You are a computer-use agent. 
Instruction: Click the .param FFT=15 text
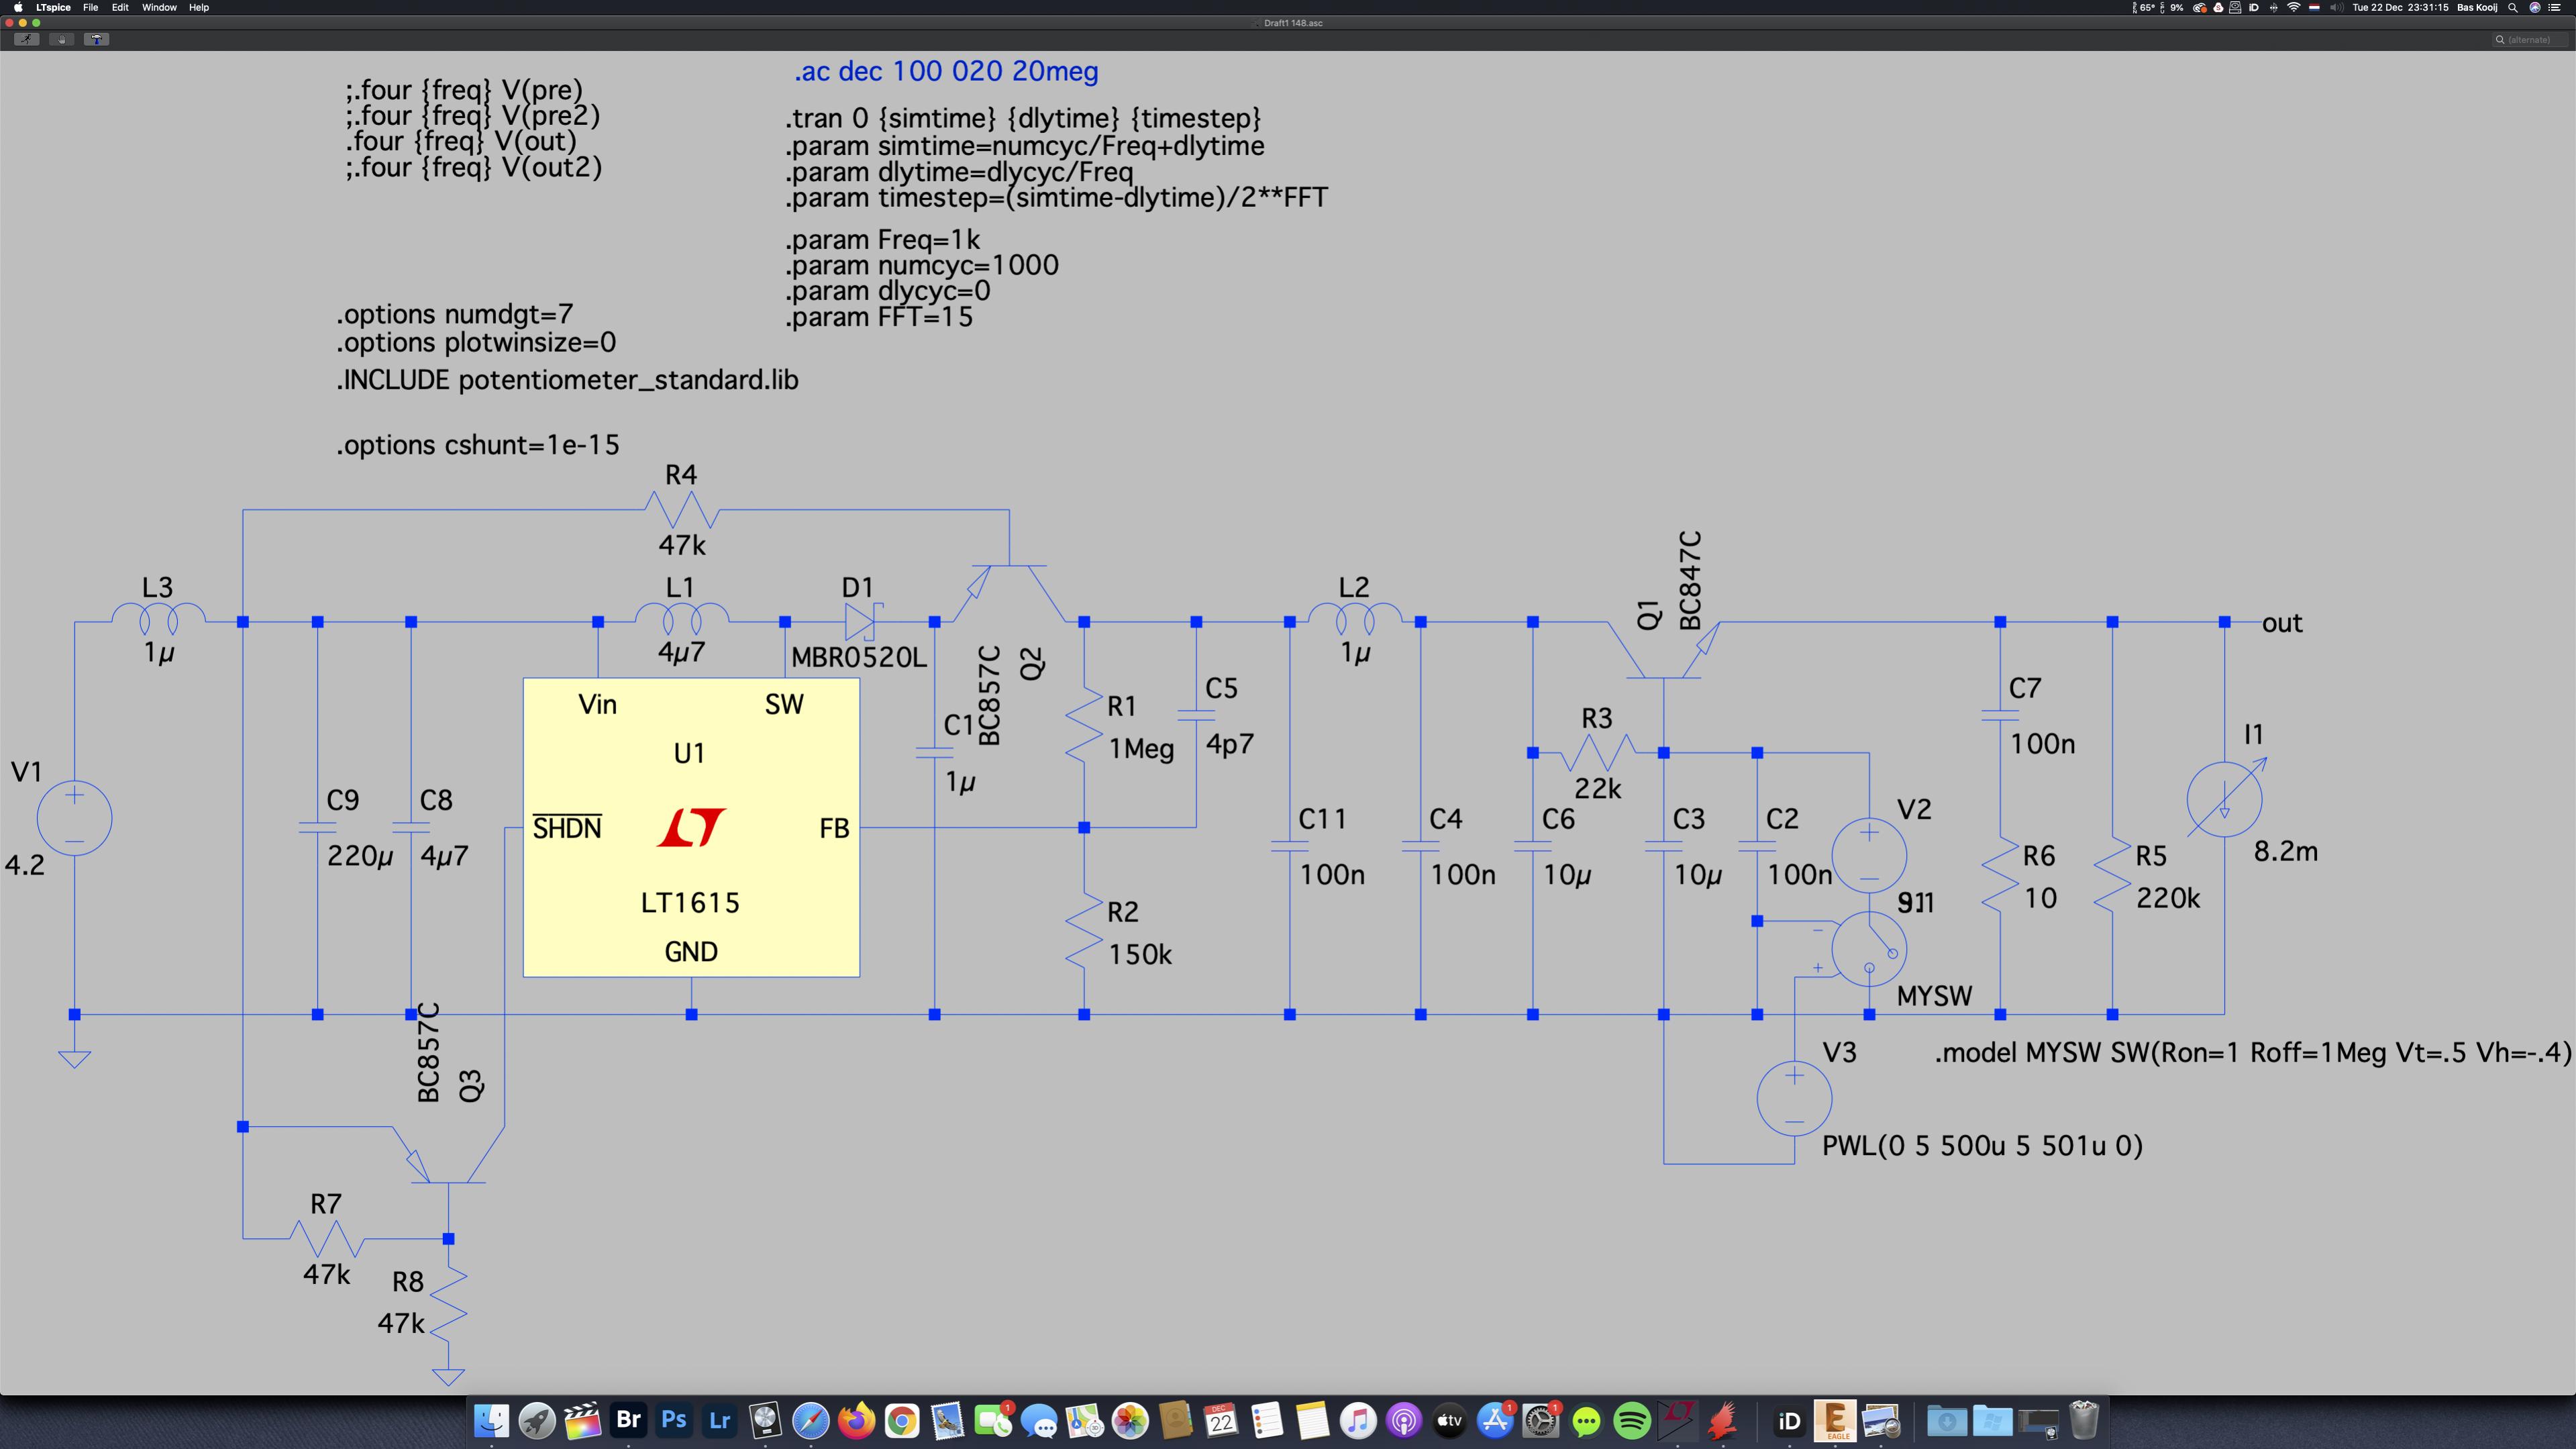pyautogui.click(x=879, y=318)
